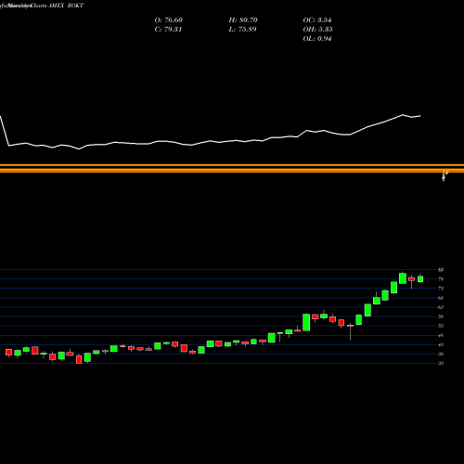Click the high price value H: 80.70
The image size is (464, 464).
point(243,20)
